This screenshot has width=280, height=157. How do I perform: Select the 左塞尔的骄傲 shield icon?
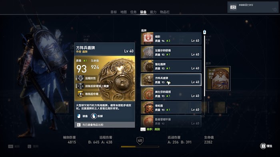[147, 52]
